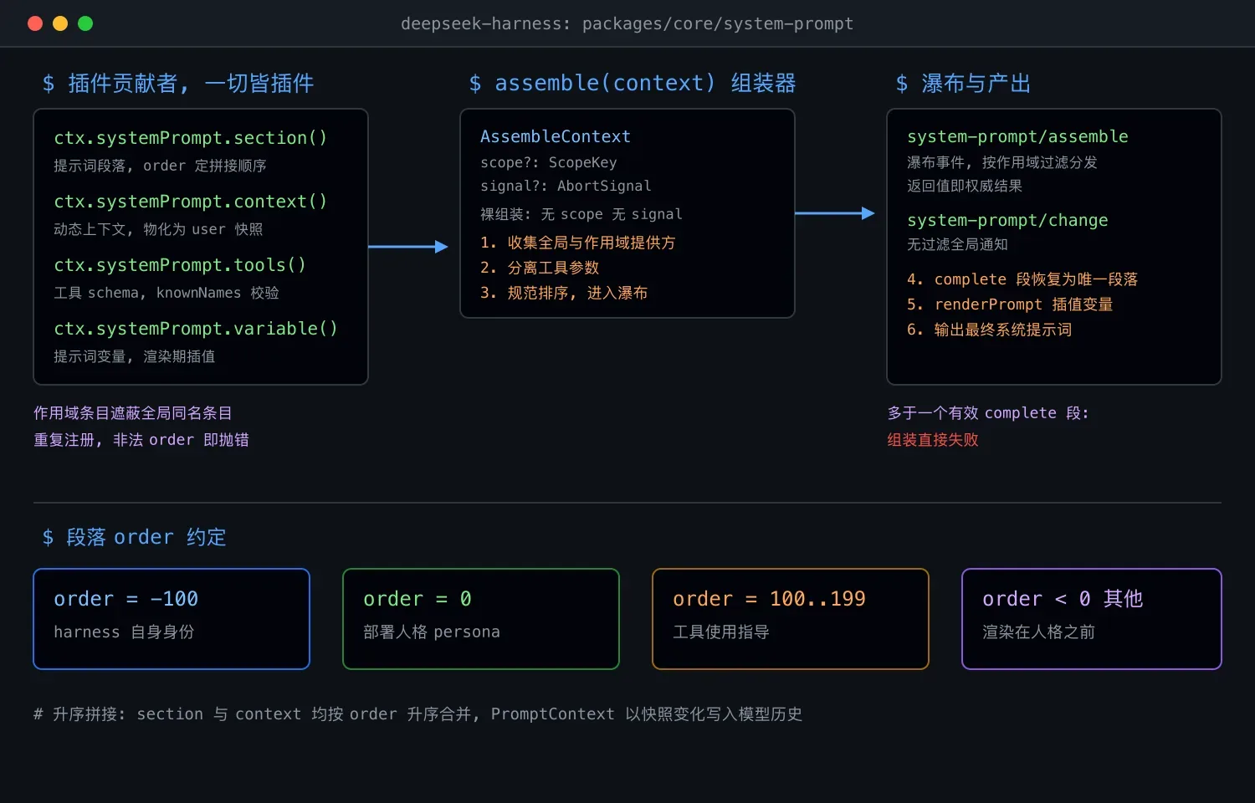The width and height of the screenshot is (1255, 803).
Task: Select note 重复注册, 非法 order 即抛错
Action: coord(141,440)
